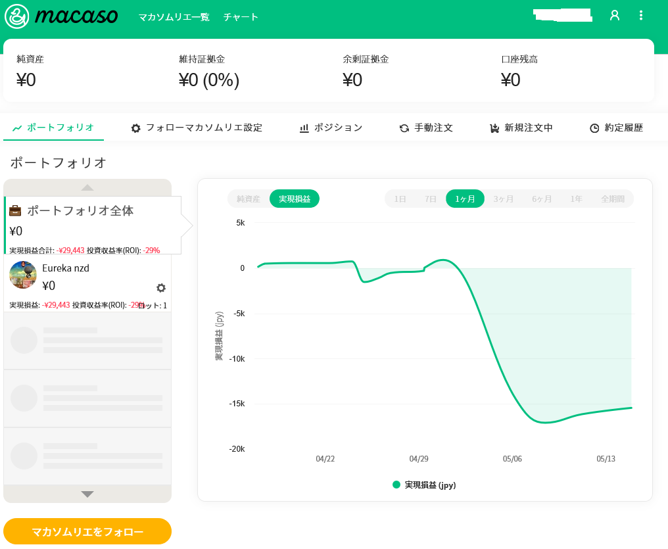Screen dimensions: 668x549
Task: Click the macaso duck logo icon
Action: coord(16,16)
